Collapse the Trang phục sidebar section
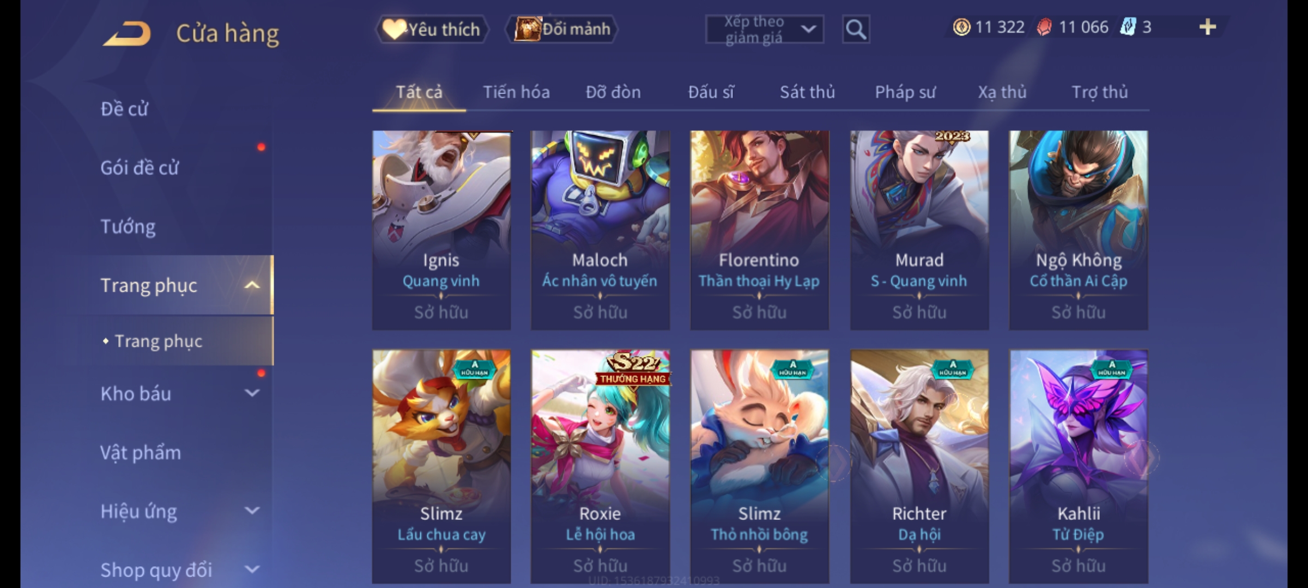Image resolution: width=1308 pixels, height=588 pixels. coord(252,285)
